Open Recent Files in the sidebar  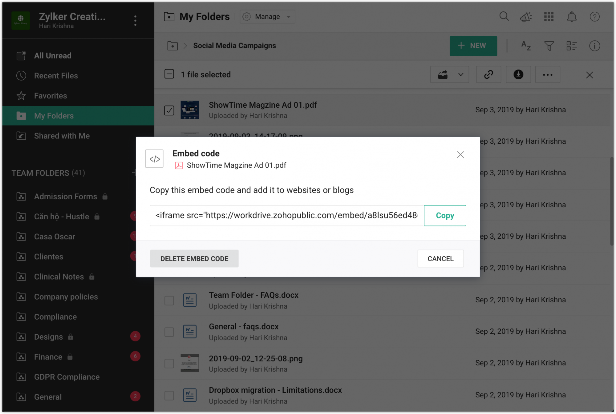click(x=56, y=76)
